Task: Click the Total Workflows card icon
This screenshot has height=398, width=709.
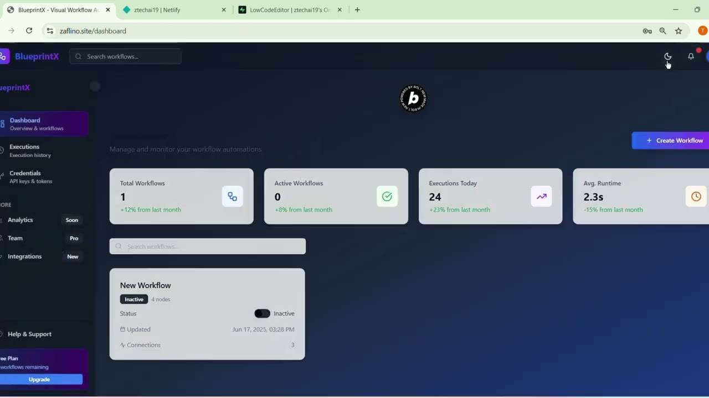Action: [232, 197]
